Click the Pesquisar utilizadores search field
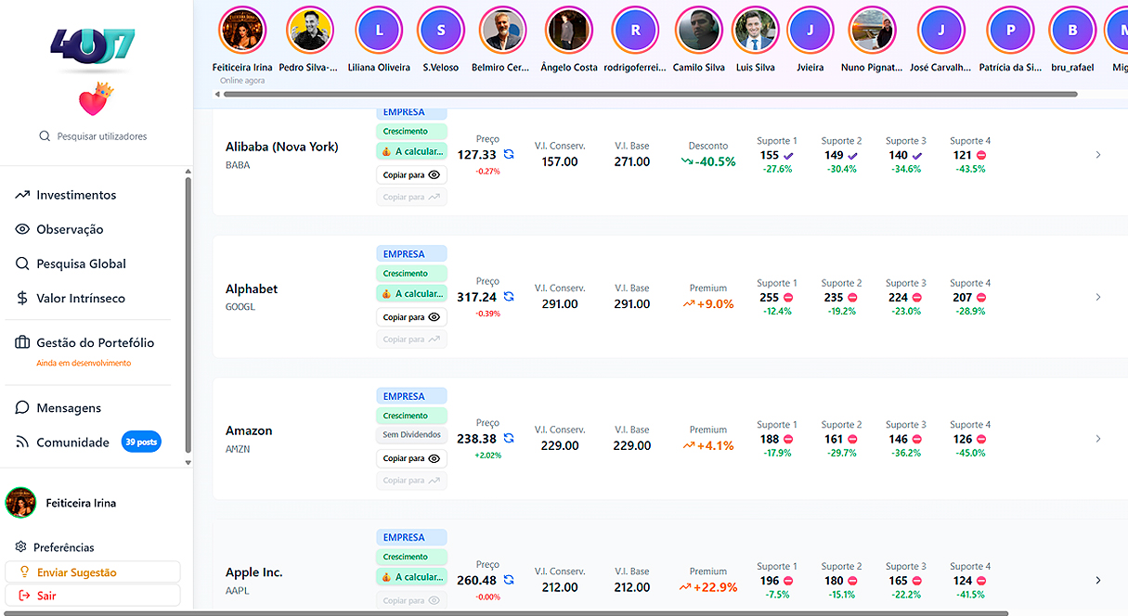 coord(101,136)
